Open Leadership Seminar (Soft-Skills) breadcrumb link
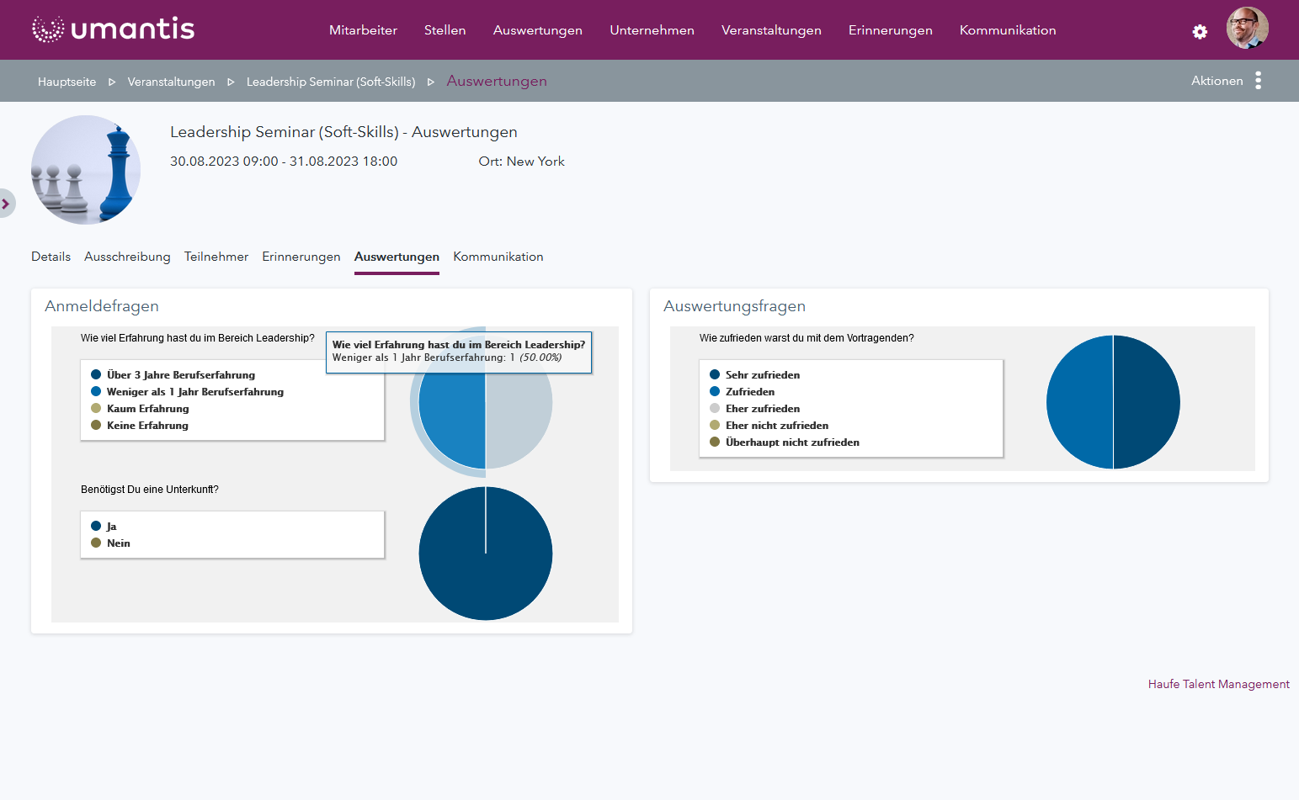This screenshot has height=800, width=1299. [330, 82]
